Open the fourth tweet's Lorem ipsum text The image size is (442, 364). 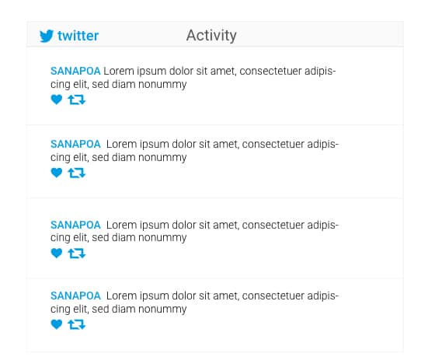click(x=194, y=303)
